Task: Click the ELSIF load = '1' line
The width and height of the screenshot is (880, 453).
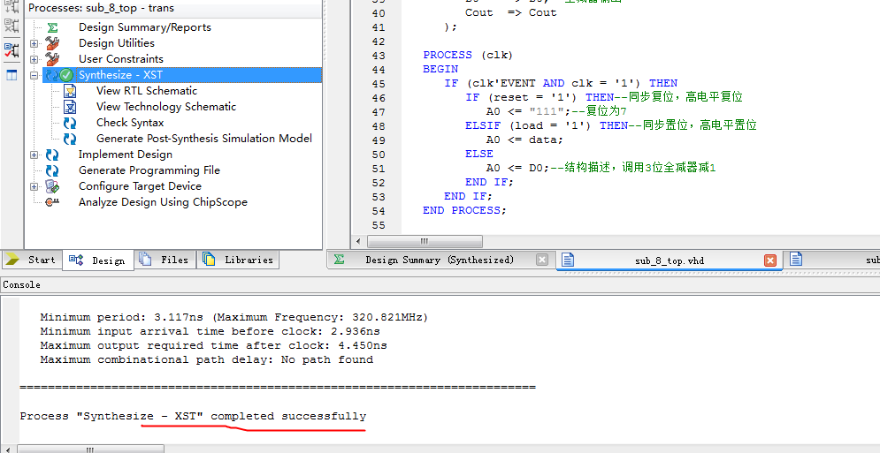Action: point(611,125)
